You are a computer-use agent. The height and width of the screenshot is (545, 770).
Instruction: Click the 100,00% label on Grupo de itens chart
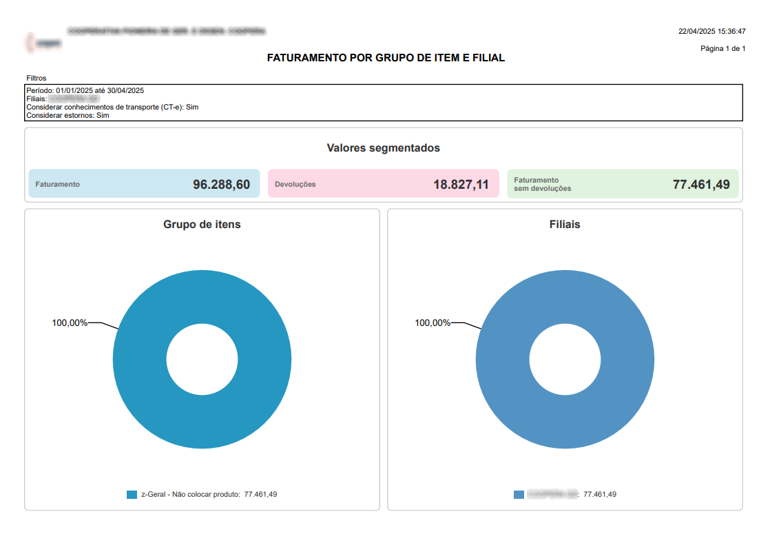click(x=70, y=322)
